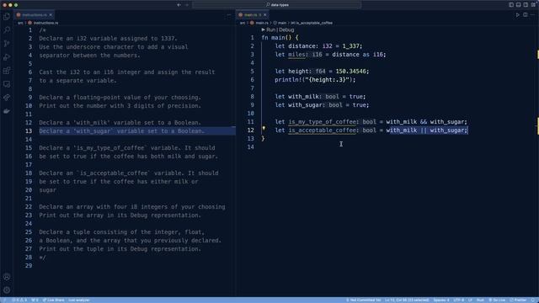Open the Extensions view
The image size is (539, 303).
(7, 71)
